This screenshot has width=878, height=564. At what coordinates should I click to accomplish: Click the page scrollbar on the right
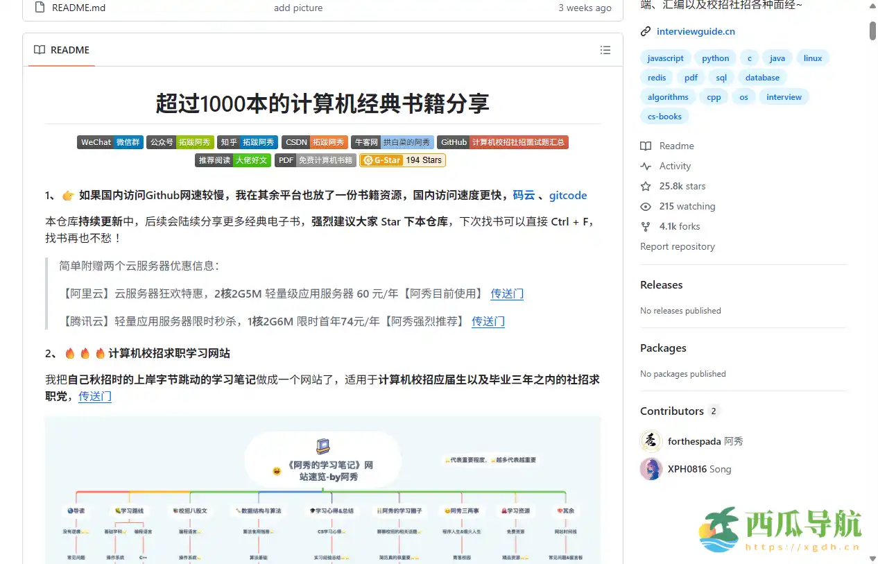pos(872,31)
